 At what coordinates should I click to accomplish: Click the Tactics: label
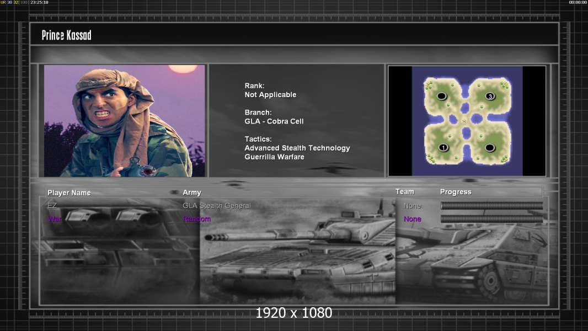258,139
